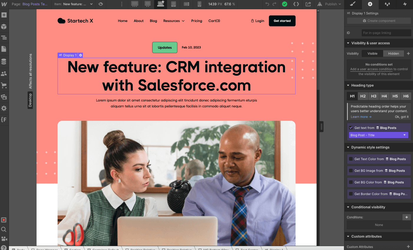The width and height of the screenshot is (413, 250).
Task: Open the Interactions panel
Action: pos(404,4)
